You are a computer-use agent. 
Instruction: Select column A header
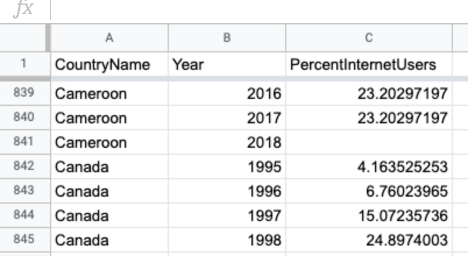(x=109, y=38)
